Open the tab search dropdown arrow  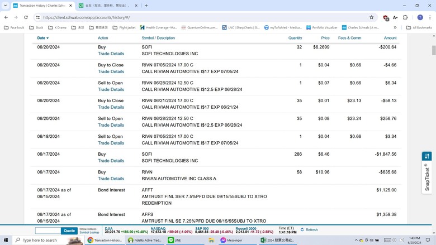point(5,5)
